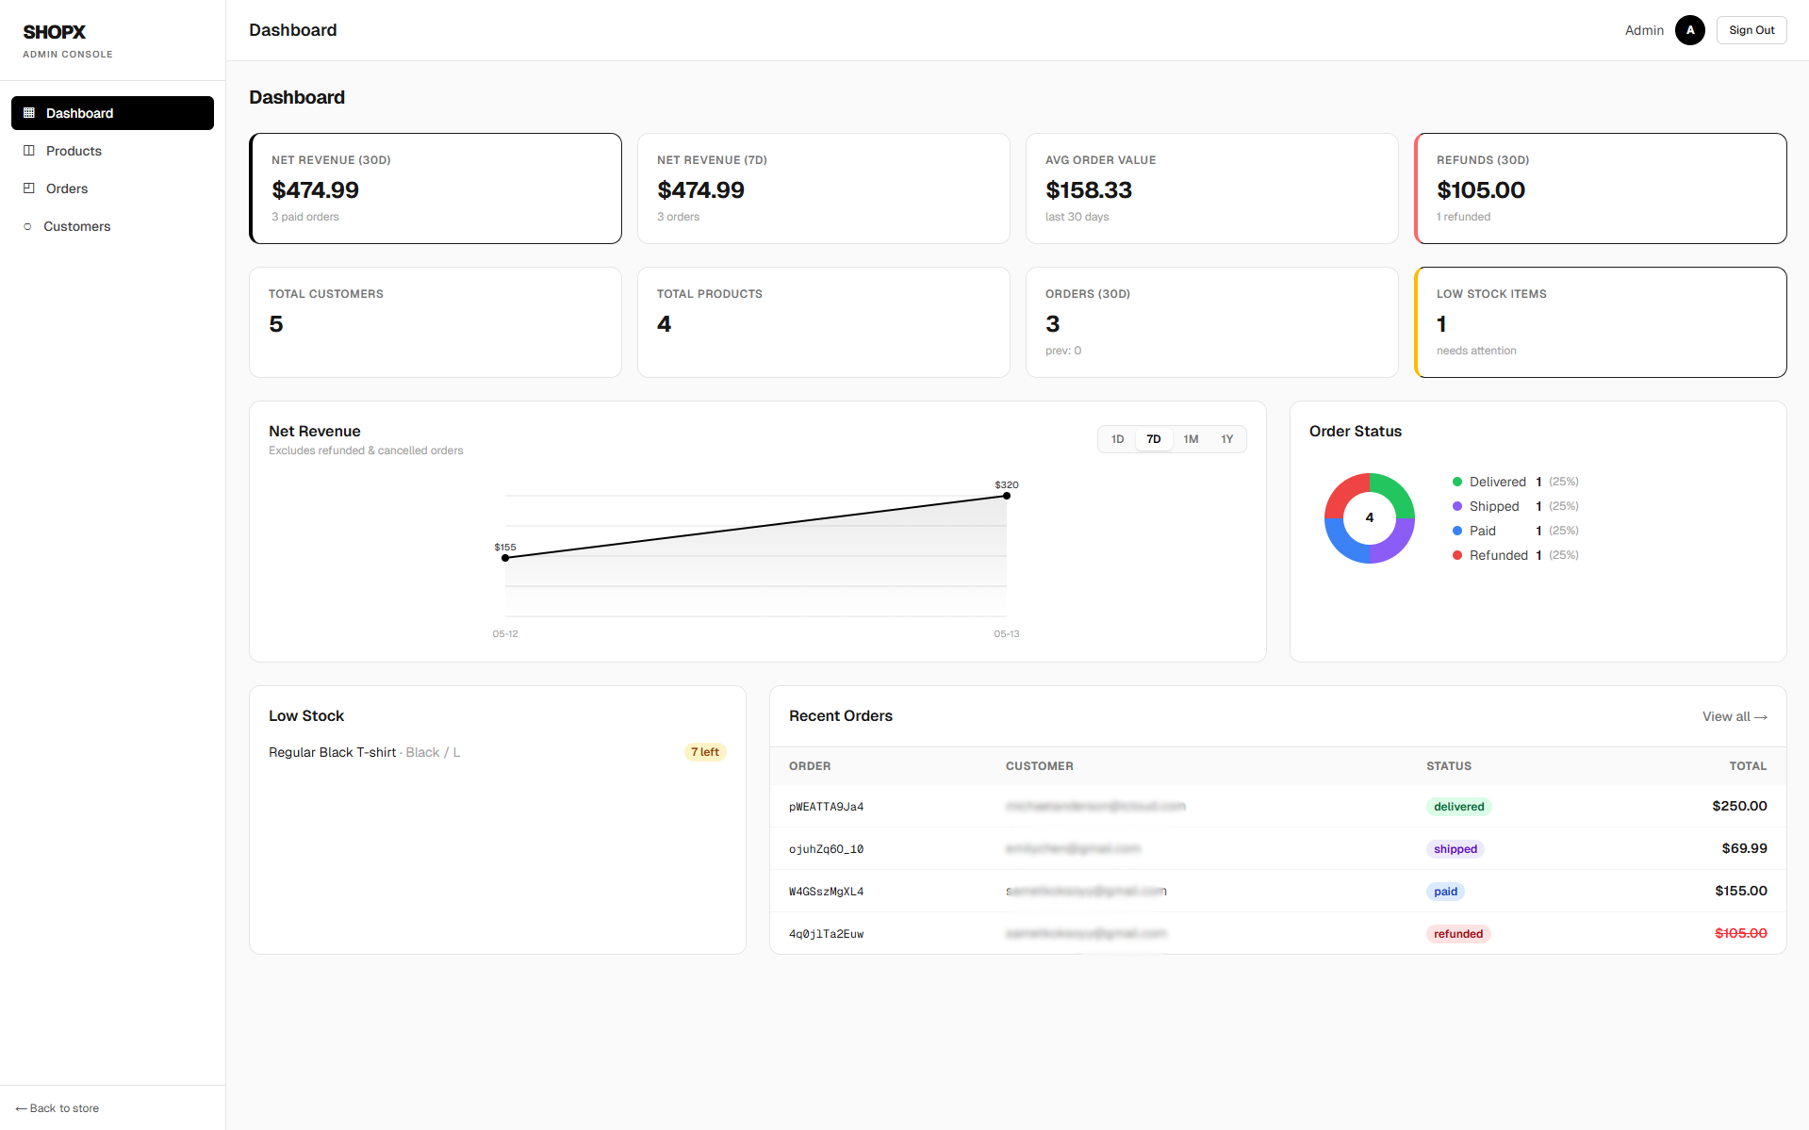Click the Admin avatar circle
The height and width of the screenshot is (1130, 1809).
click(x=1690, y=30)
